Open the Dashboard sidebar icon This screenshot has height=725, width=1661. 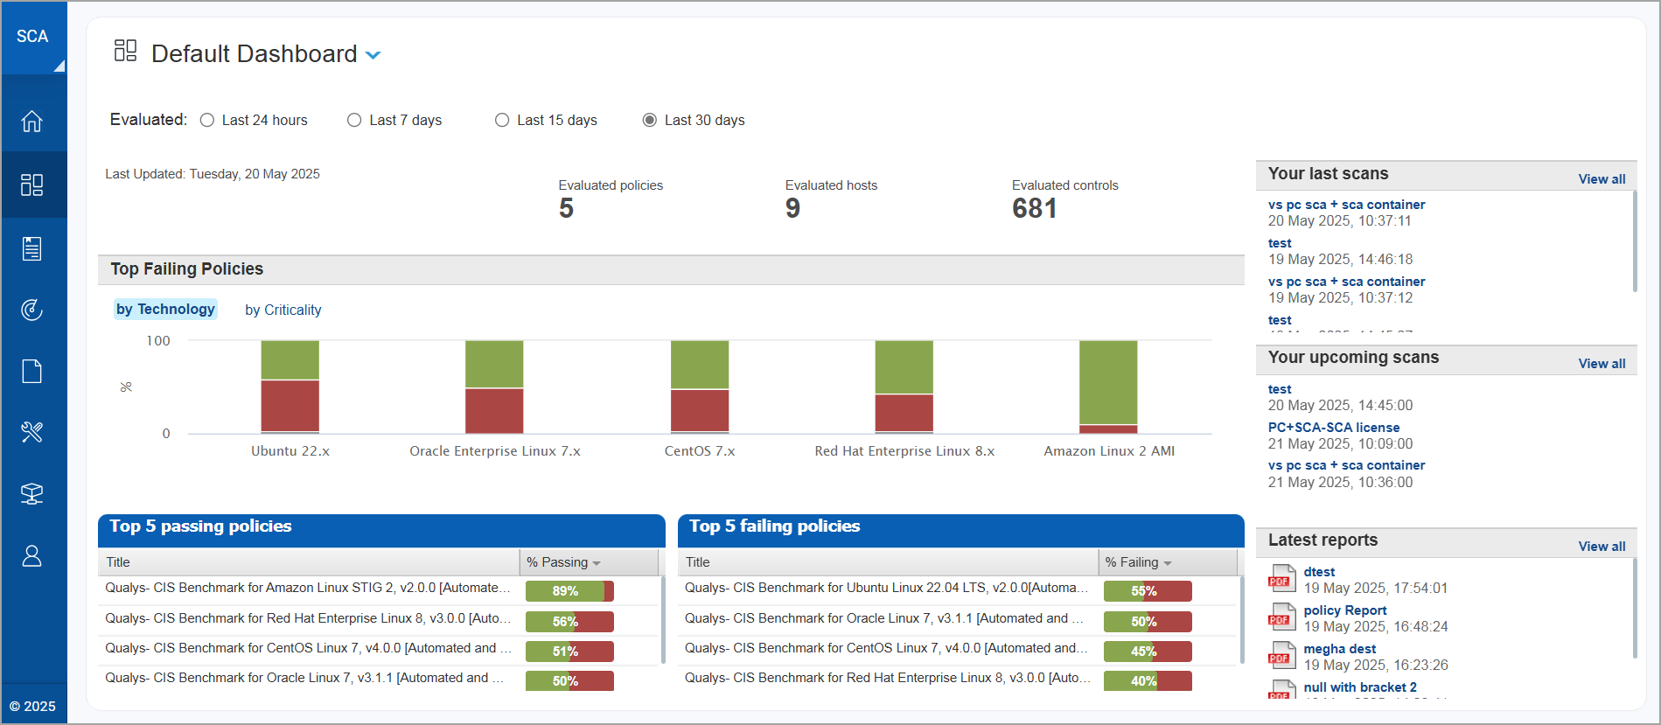[32, 185]
